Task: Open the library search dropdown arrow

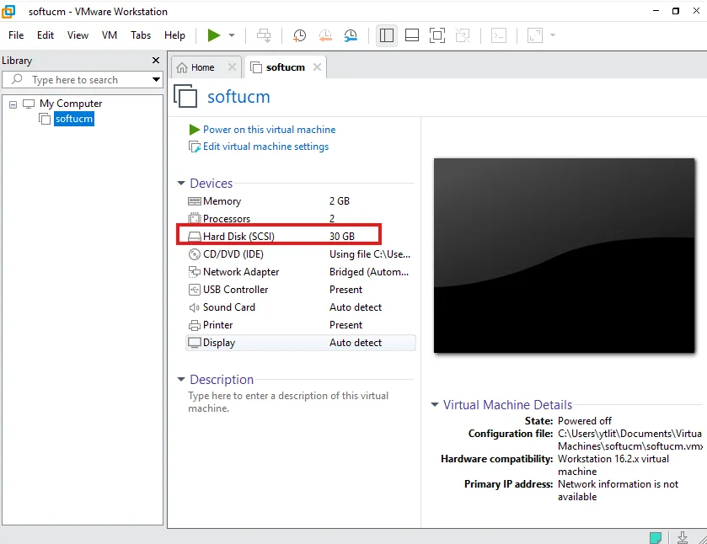Action: coord(156,80)
